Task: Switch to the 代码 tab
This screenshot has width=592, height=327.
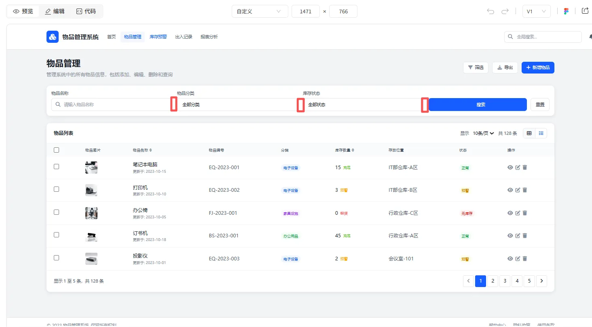Action: [86, 11]
